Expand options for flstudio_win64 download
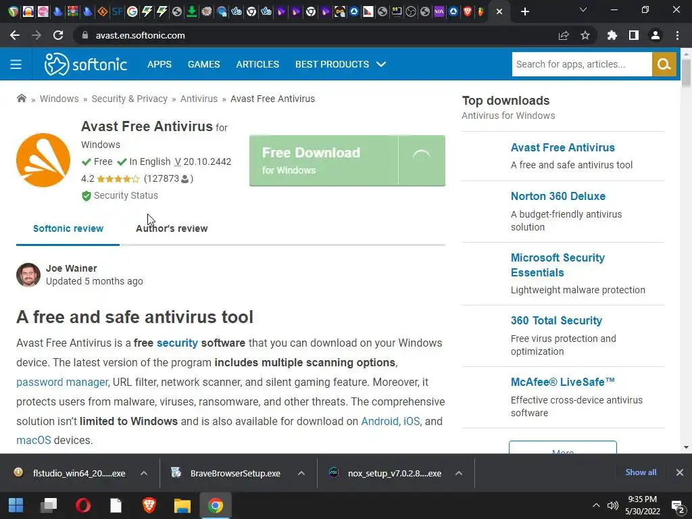Viewport: 692px width, 519px height. pyautogui.click(x=144, y=473)
